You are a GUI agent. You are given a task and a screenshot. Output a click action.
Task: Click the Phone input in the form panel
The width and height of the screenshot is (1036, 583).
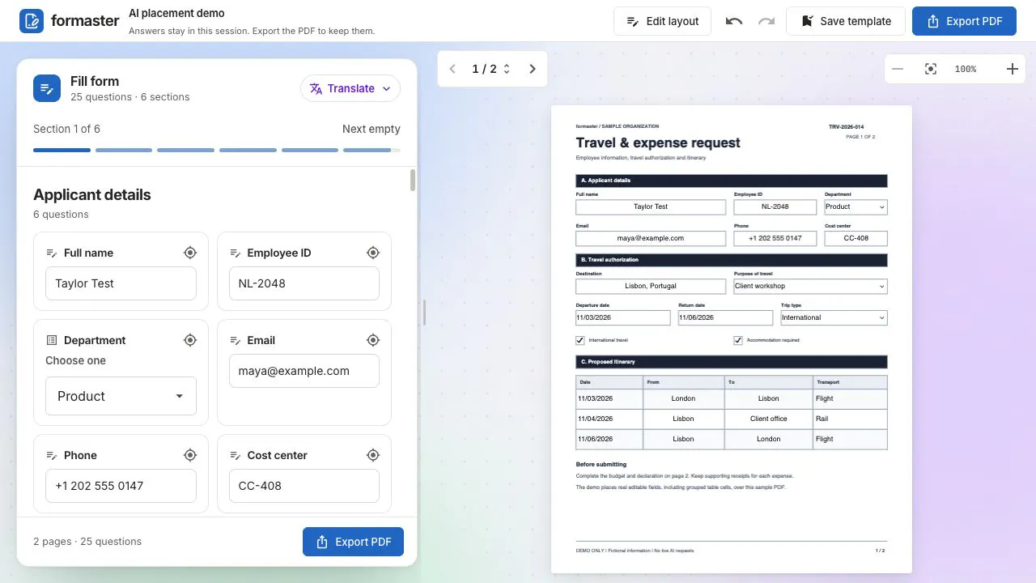[x=121, y=486]
